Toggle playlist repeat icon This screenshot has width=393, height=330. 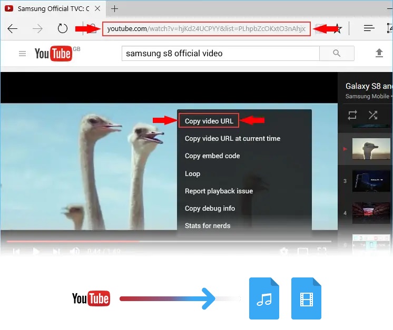352,115
